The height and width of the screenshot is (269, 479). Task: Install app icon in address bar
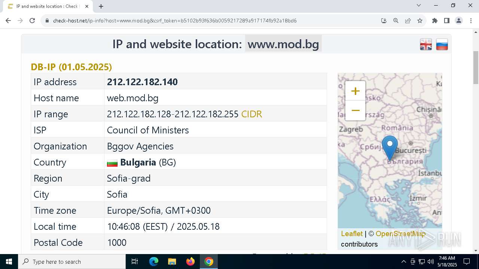tap(384, 21)
